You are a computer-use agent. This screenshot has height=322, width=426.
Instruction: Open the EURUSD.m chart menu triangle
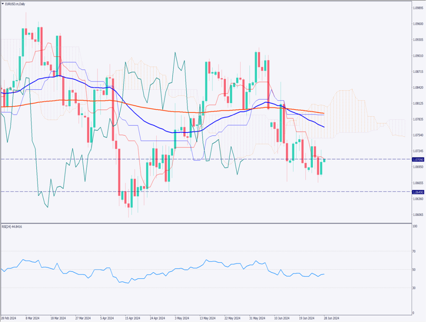(x=3, y=3)
